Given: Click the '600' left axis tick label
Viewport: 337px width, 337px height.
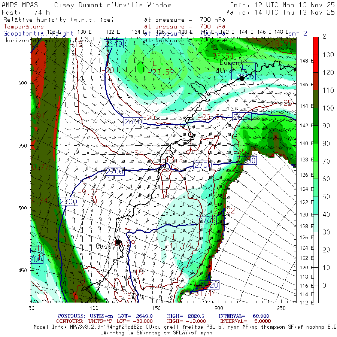Looking at the screenshot, I should pyautogui.click(x=22, y=83).
